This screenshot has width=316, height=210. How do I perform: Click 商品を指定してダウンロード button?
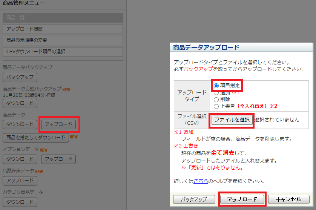[36, 138]
